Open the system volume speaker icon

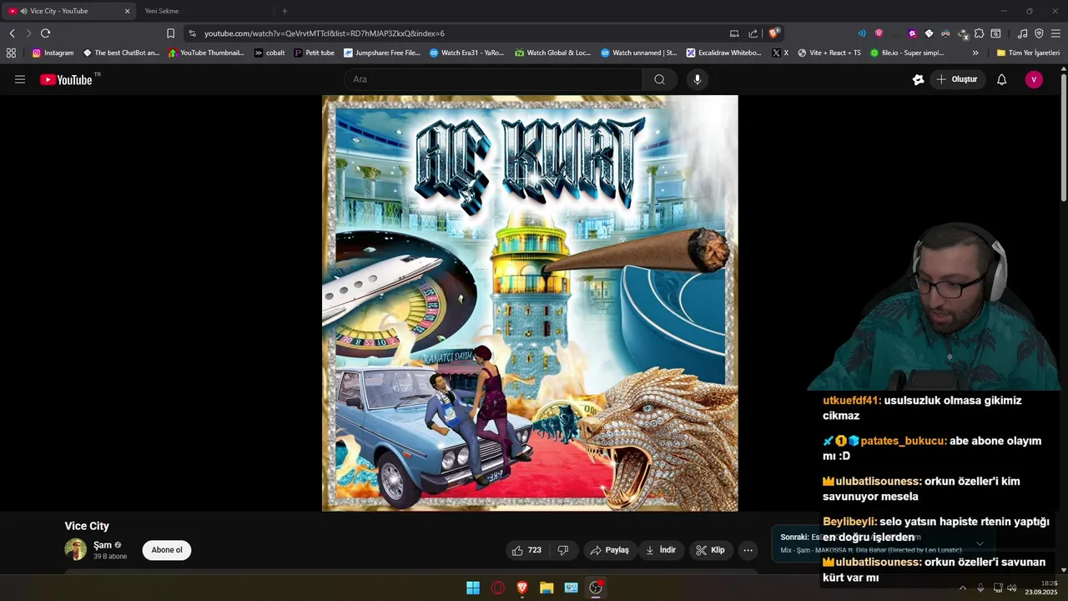click(x=1011, y=588)
